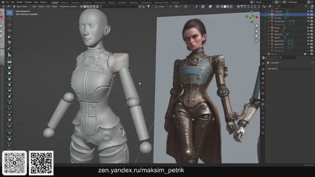Open viewport View menu
315x177 pixels.
34,6
